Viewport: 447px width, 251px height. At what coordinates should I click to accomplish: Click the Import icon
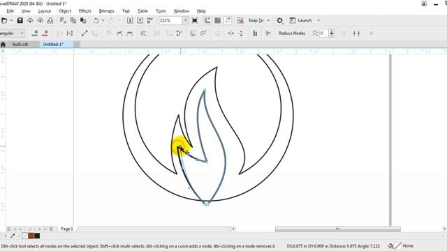tap(130, 20)
